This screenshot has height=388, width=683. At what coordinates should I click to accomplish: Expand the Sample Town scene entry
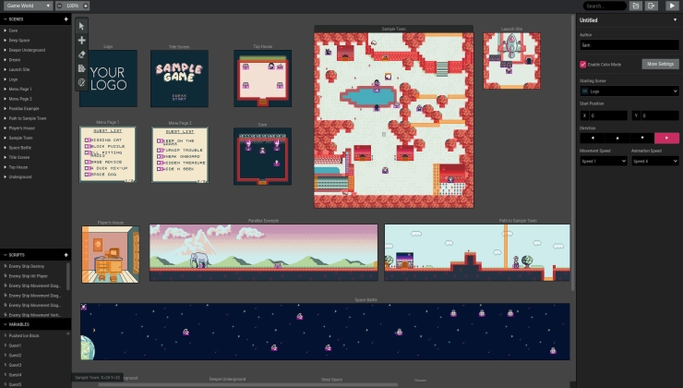click(x=6, y=138)
